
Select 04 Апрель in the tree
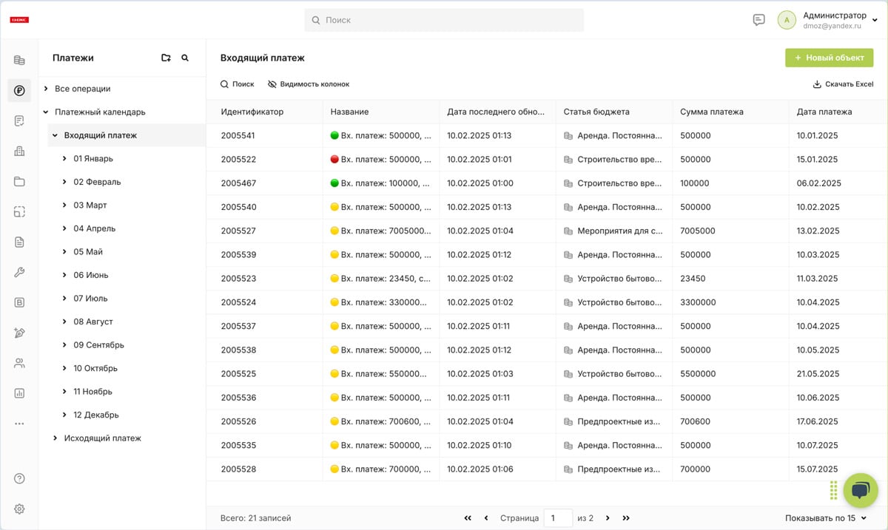tap(94, 228)
